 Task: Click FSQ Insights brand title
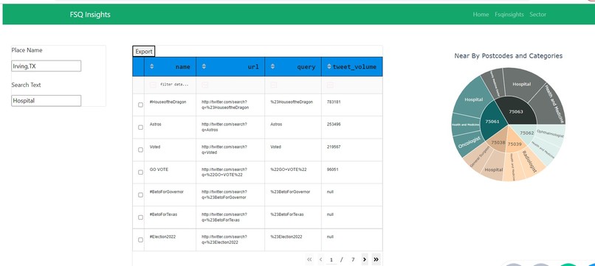click(90, 15)
